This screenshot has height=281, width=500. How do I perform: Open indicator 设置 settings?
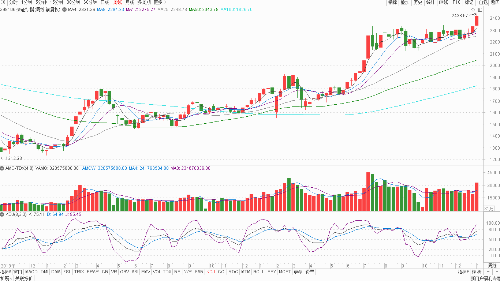[x=310, y=272]
